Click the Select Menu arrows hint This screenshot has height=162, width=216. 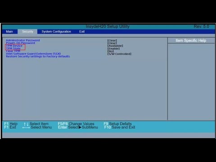click(37, 127)
